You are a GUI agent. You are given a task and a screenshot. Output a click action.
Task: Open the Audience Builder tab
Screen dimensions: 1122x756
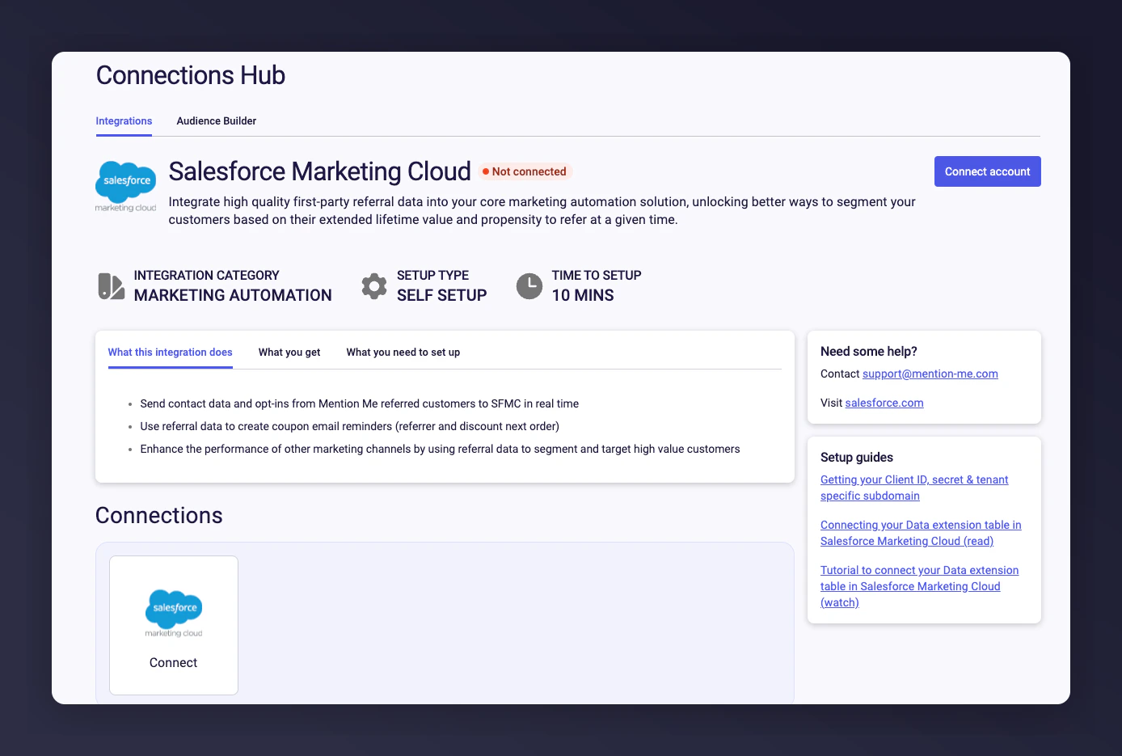[x=217, y=121]
